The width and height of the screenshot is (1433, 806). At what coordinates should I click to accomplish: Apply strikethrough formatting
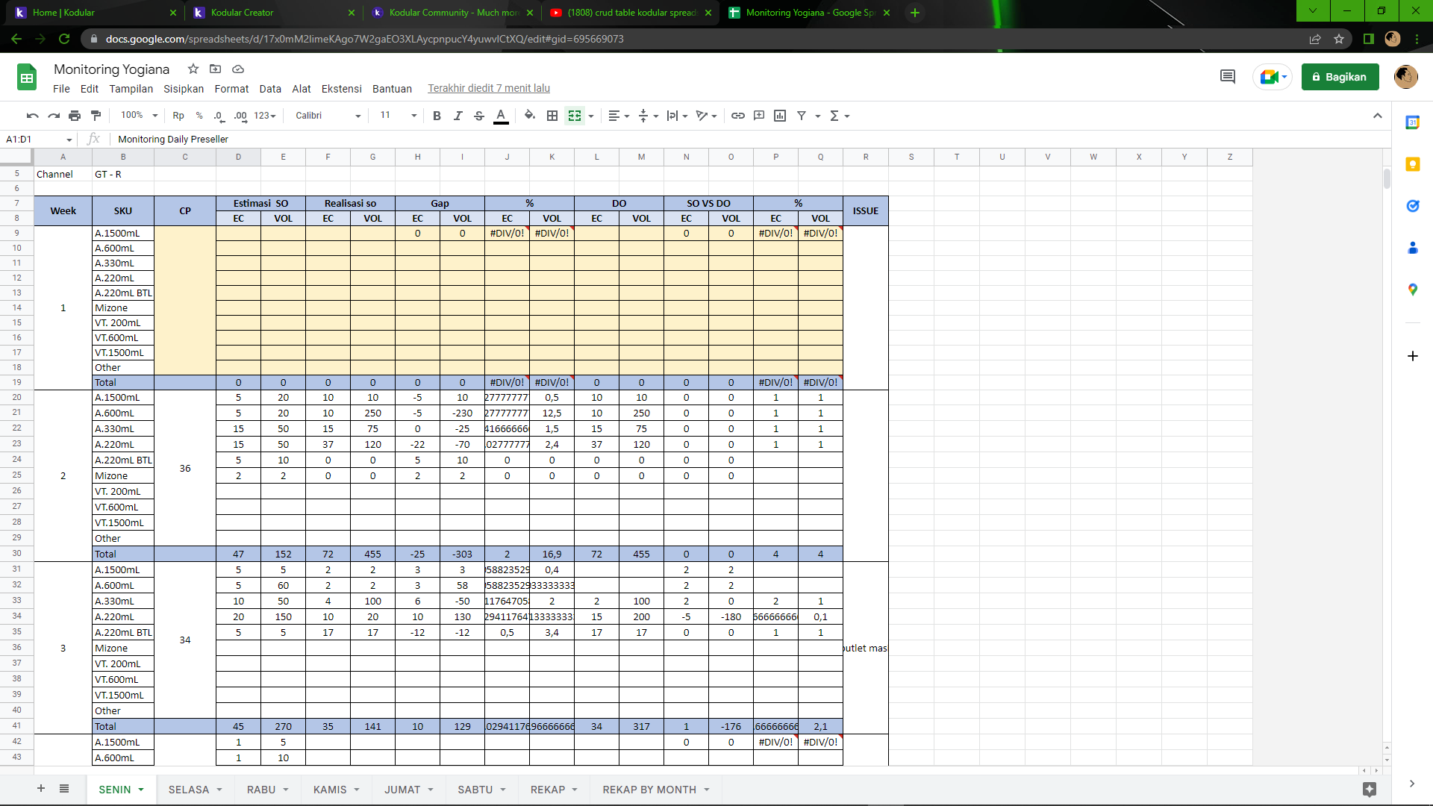(480, 116)
